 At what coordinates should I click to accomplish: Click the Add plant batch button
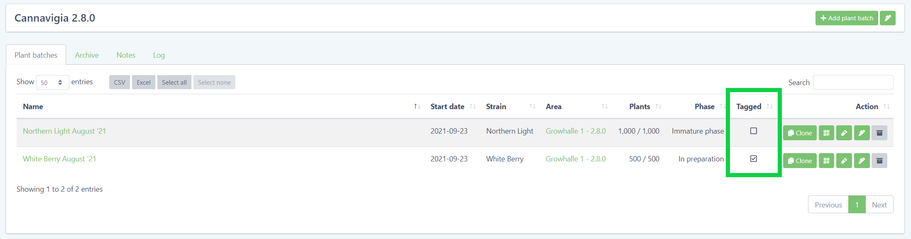click(846, 18)
